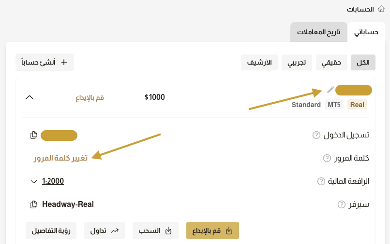This screenshot has height=244, width=390.
Task: Filter accounts by الكل
Action: 363,62
